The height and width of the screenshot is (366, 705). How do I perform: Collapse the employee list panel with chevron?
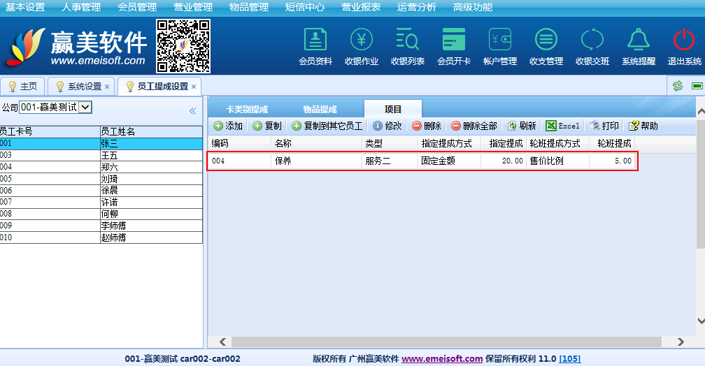pos(192,110)
